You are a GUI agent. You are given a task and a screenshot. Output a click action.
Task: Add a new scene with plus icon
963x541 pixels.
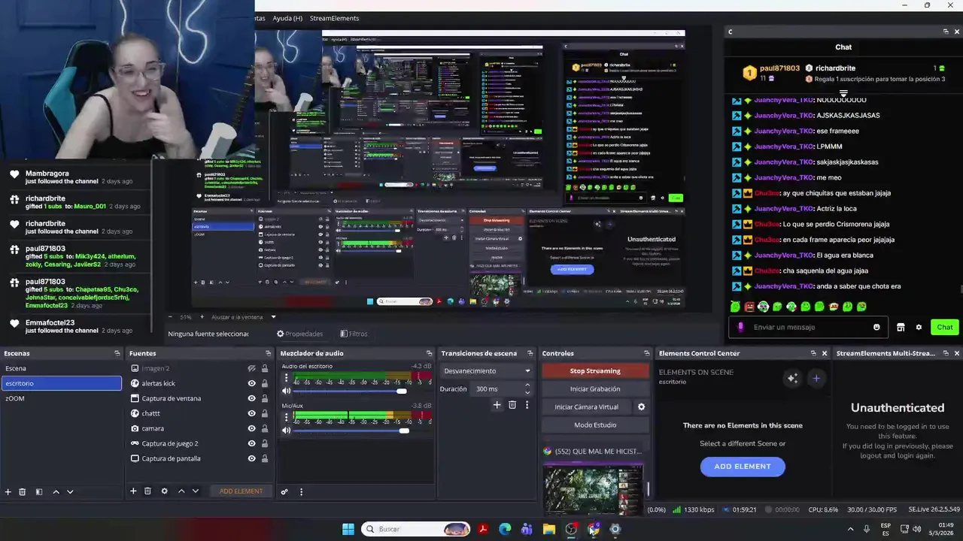(8, 491)
